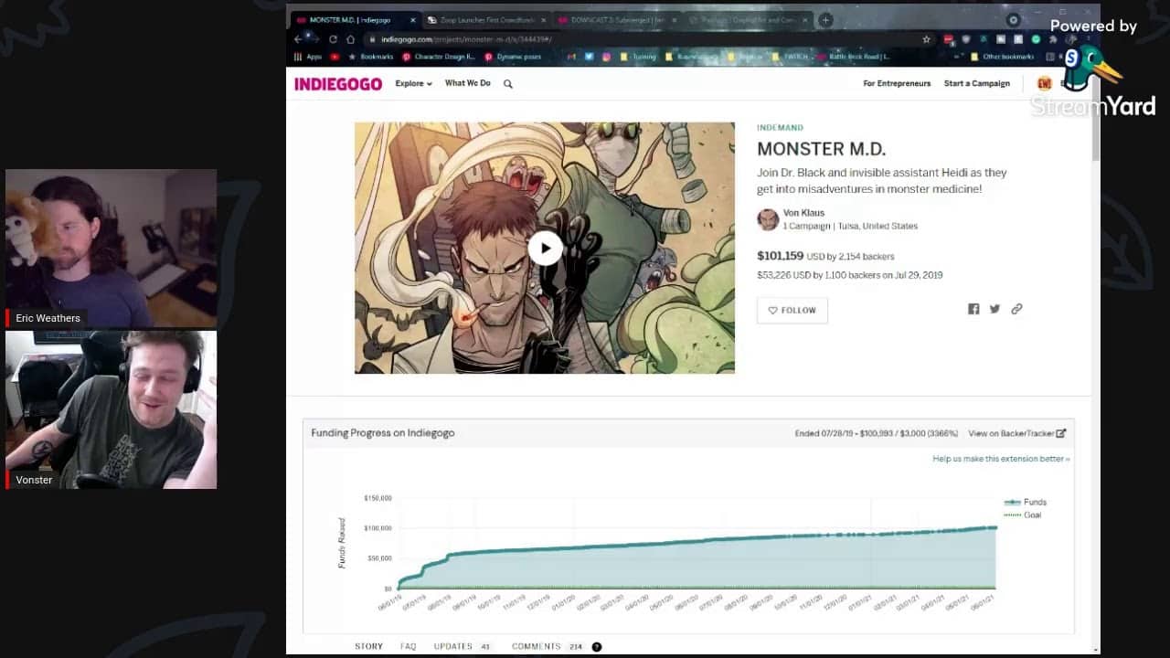
Task: Open a new browser tab with plus
Action: click(825, 20)
